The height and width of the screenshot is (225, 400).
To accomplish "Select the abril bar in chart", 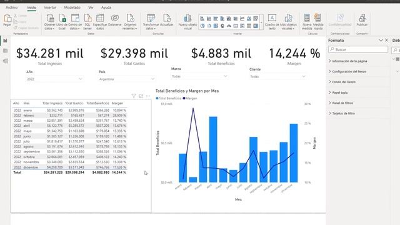I will 213,149.
